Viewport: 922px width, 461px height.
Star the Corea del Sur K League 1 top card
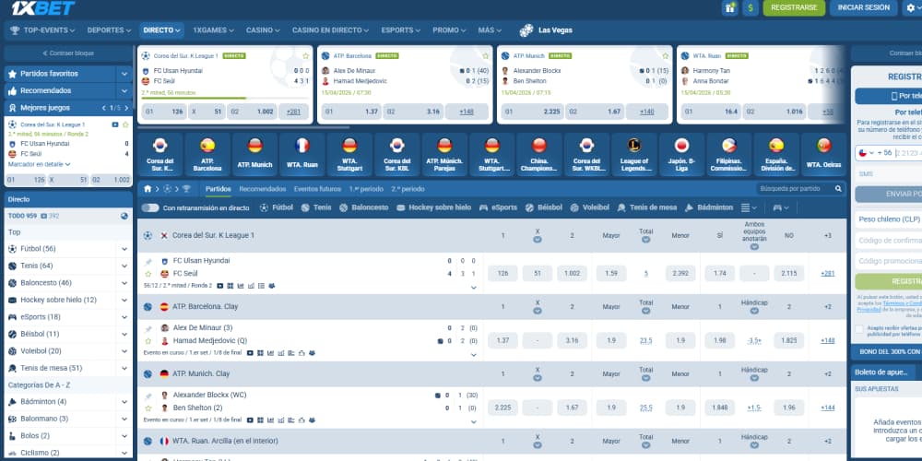pos(306,56)
